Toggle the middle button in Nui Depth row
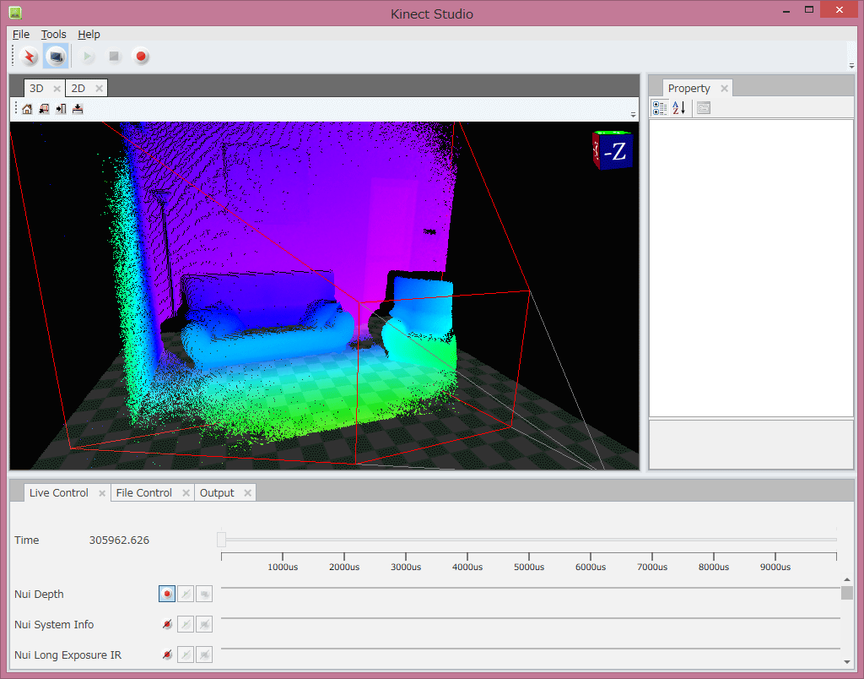This screenshot has width=864, height=679. tap(186, 594)
